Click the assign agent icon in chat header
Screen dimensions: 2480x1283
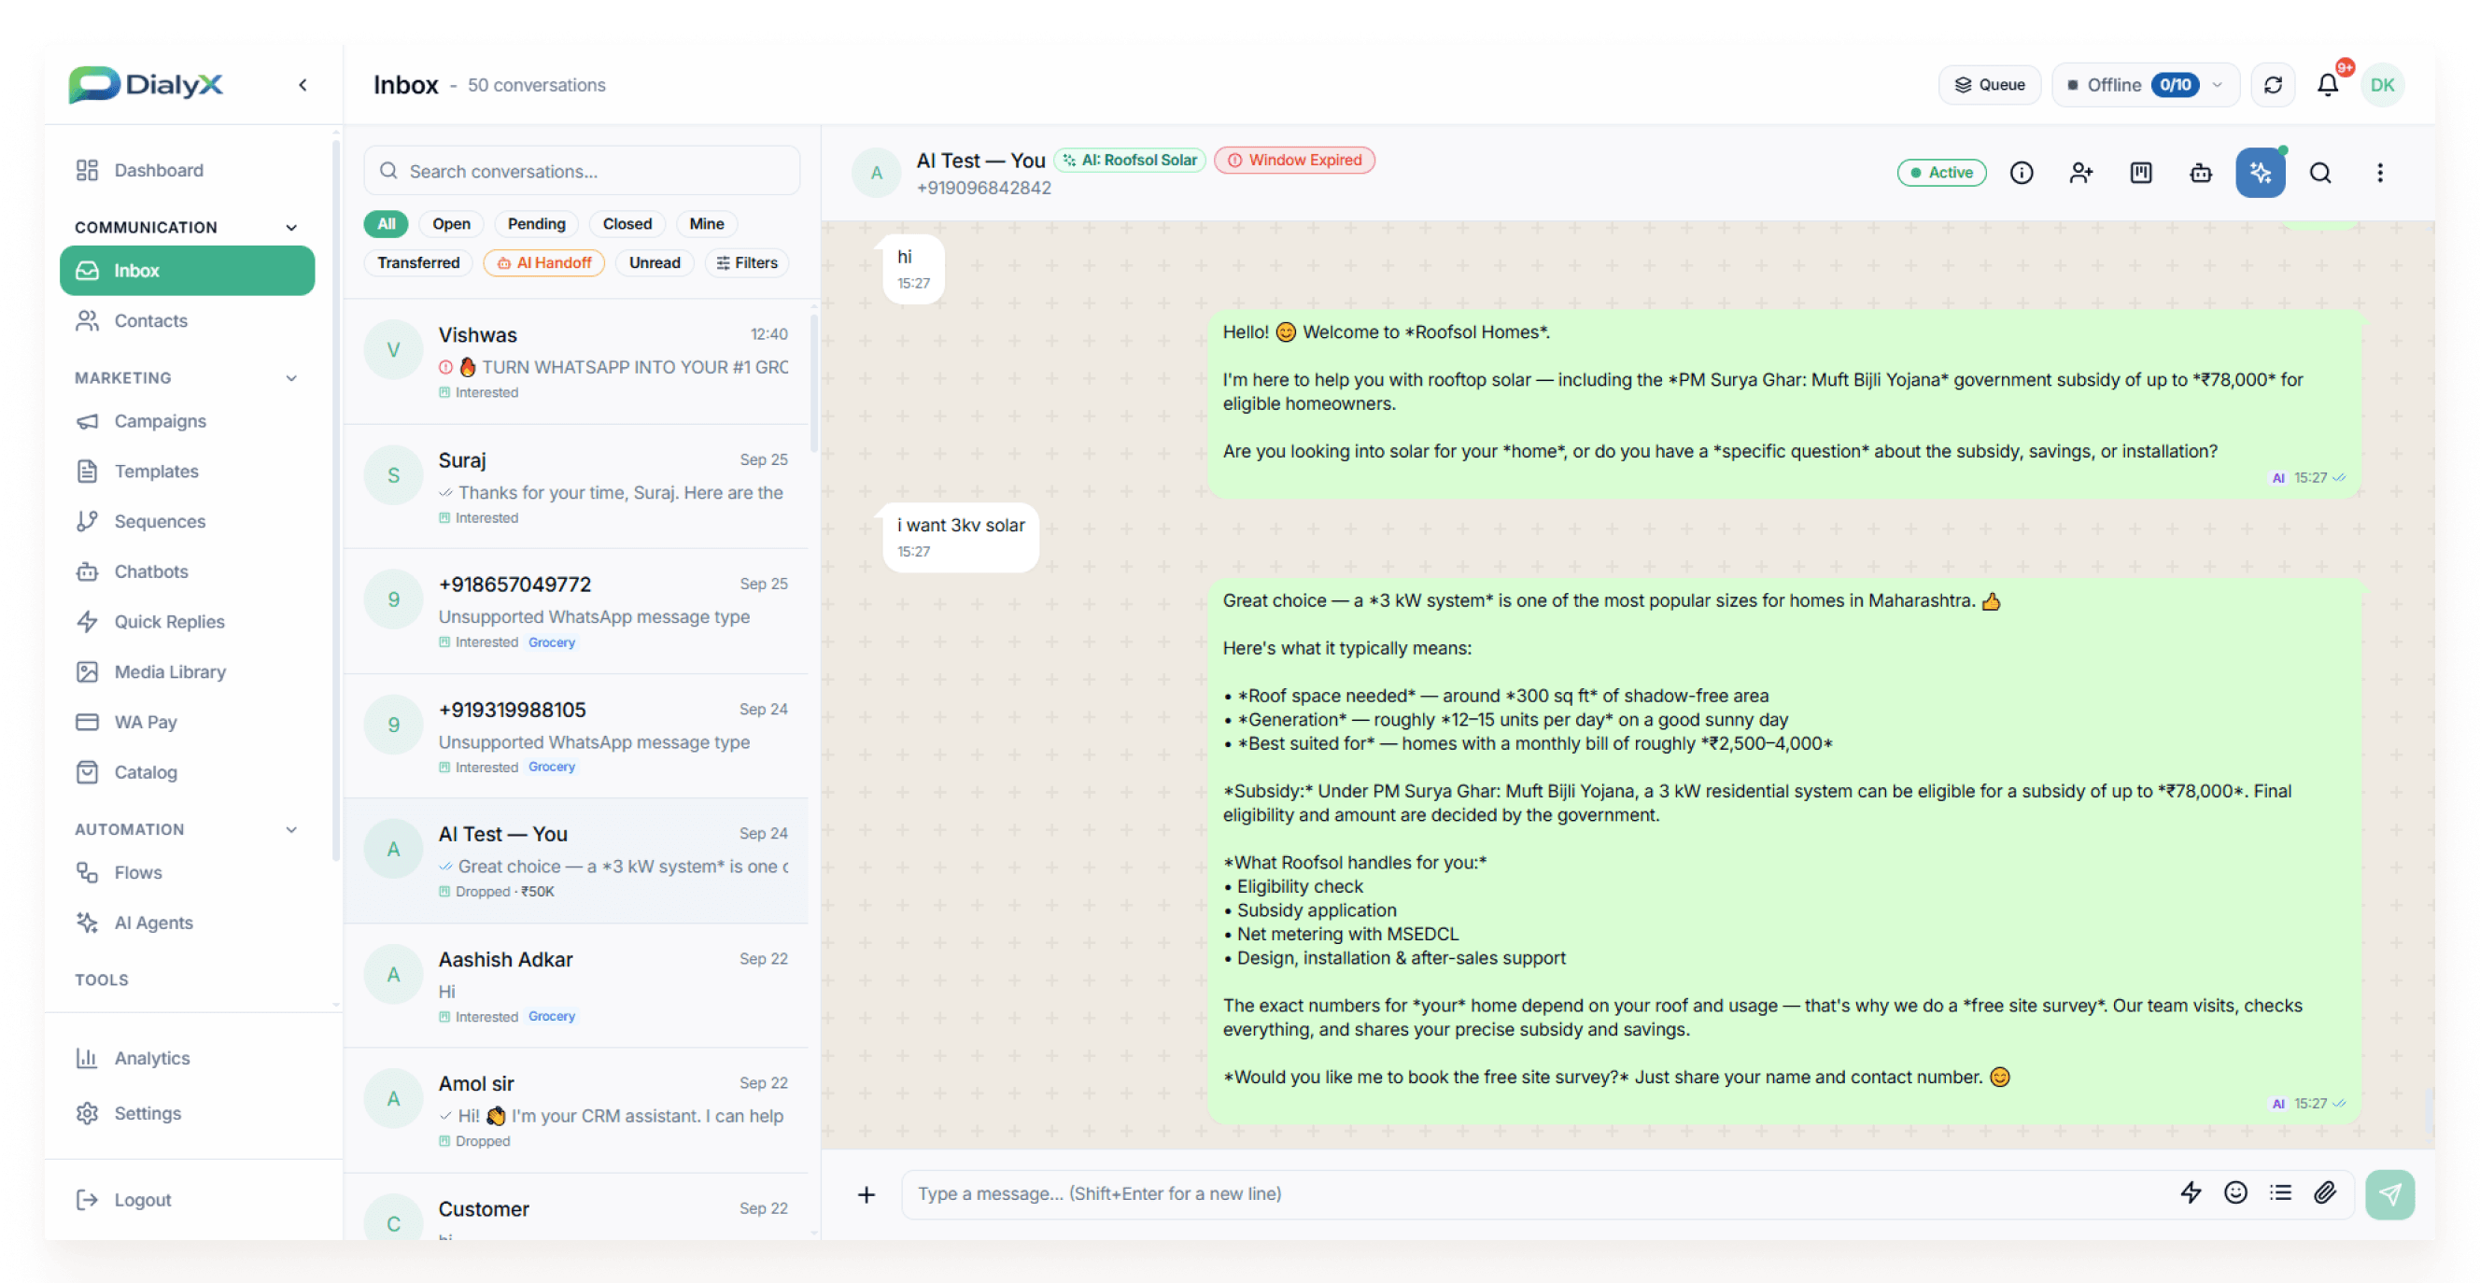tap(2080, 173)
